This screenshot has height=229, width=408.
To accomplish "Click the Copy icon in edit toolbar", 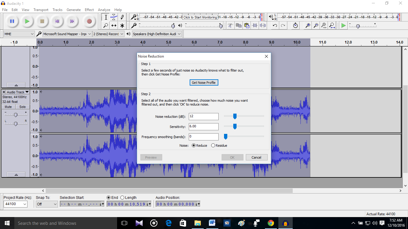I will point(238,25).
